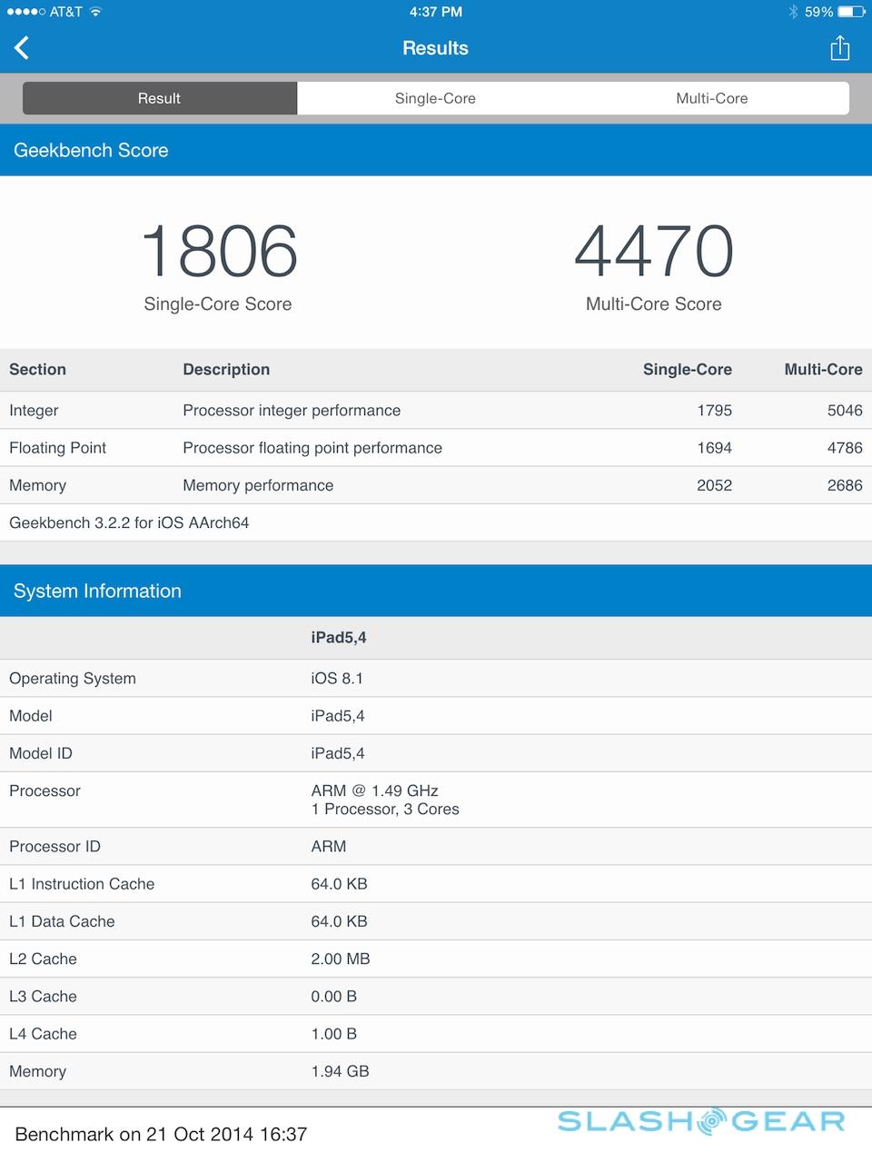Screen dimensions: 872x1163
Task: Tap the Wi-Fi signal icon
Action: click(96, 12)
